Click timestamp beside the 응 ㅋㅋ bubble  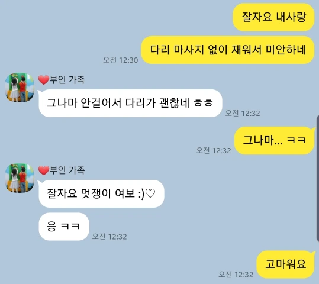click(x=109, y=237)
